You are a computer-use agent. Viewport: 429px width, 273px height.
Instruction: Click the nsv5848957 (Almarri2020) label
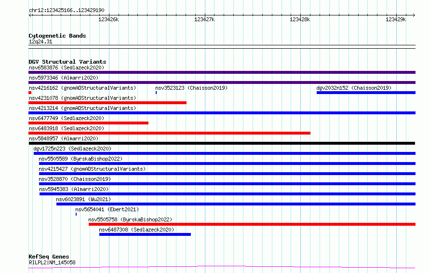64,138
